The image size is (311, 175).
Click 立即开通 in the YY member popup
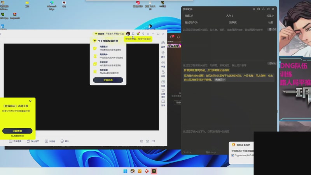[108, 80]
